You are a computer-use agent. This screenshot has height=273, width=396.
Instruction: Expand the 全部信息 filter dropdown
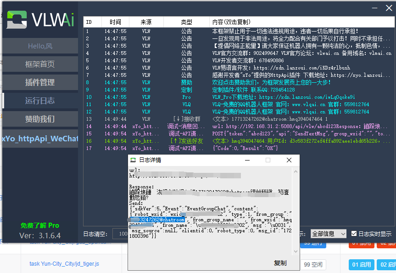[x=328, y=234]
